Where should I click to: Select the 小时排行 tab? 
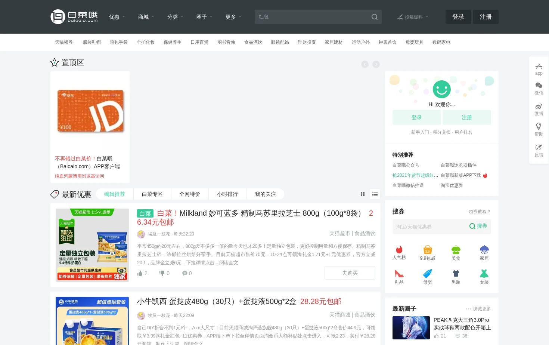point(227,194)
